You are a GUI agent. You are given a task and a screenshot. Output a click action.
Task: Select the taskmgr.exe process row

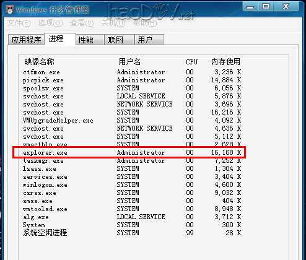[x=132, y=160]
